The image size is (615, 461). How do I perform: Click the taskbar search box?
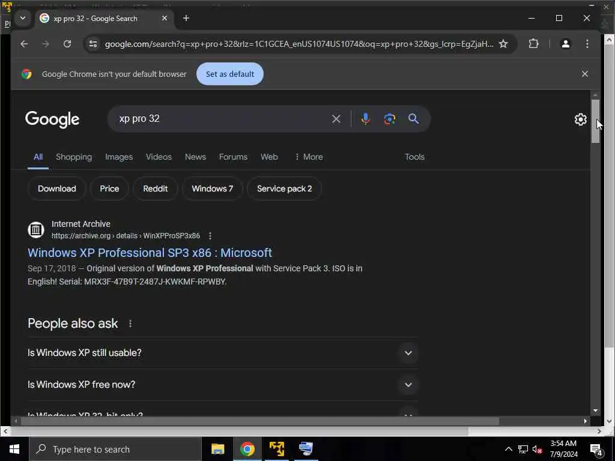[x=115, y=449]
